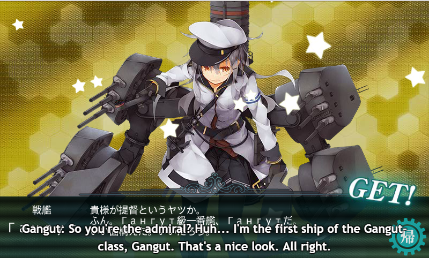Click the star at the far right edge

[415, 77]
